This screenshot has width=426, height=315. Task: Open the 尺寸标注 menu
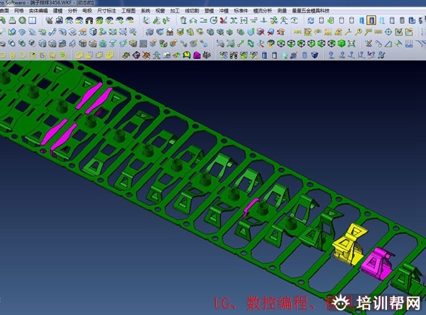[x=106, y=12]
